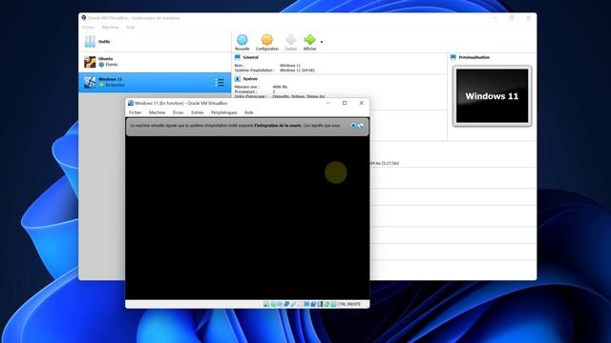Click the Prévisualisation panel header
Screen dimensions: 611x343
point(474,57)
